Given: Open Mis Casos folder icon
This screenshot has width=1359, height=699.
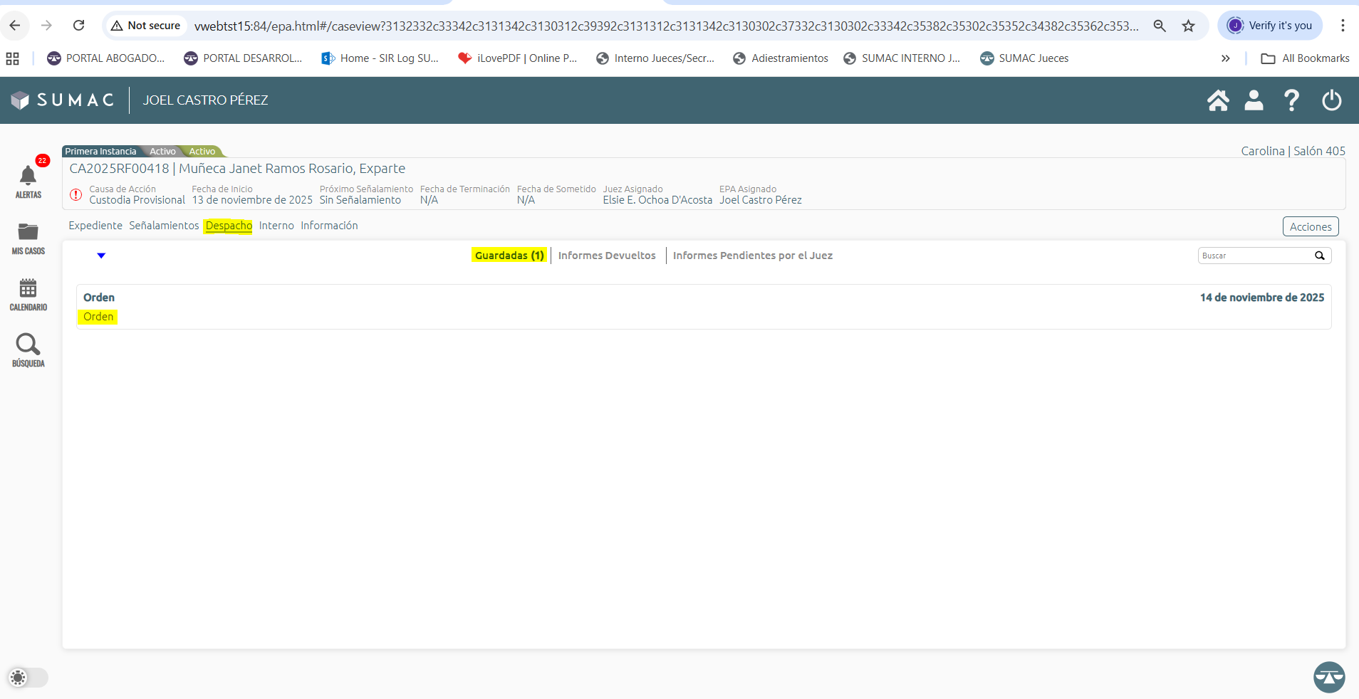Looking at the screenshot, I should (x=28, y=232).
